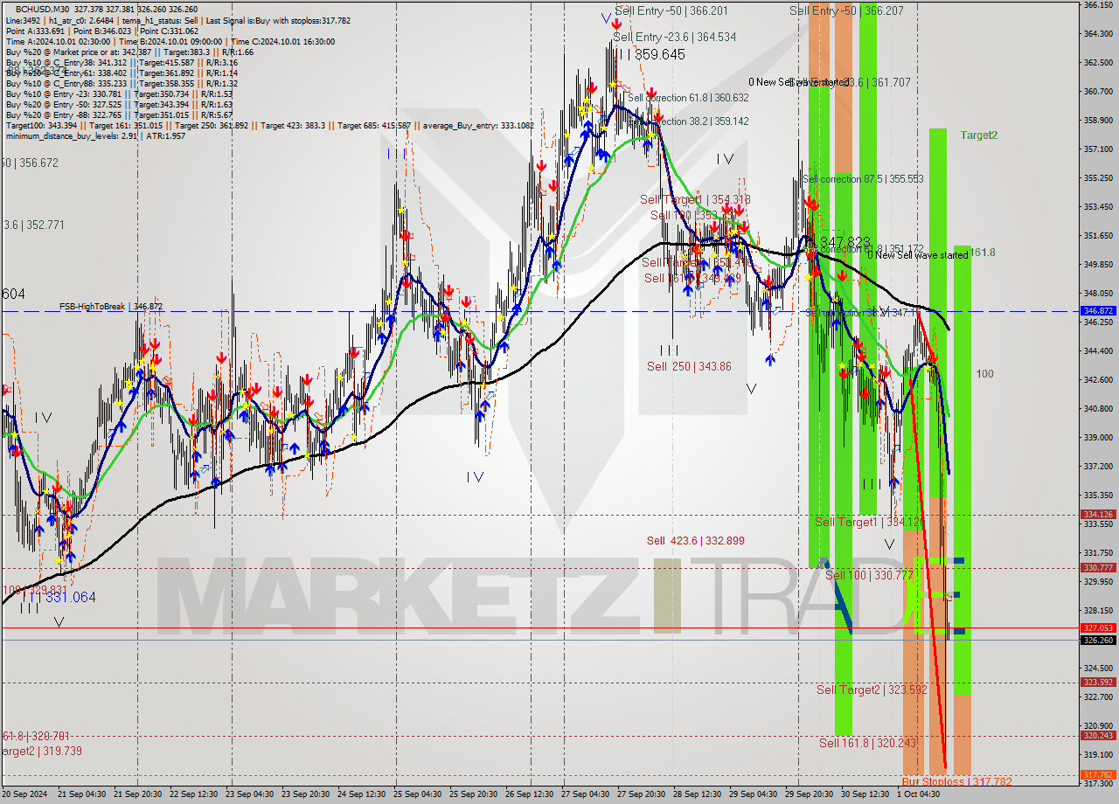Click the '30 Sep 12:30' date axis label
Viewport: 1119px width, 804px height.
tap(865, 794)
